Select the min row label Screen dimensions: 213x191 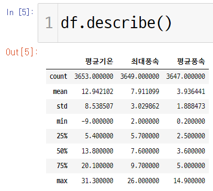click(x=62, y=121)
